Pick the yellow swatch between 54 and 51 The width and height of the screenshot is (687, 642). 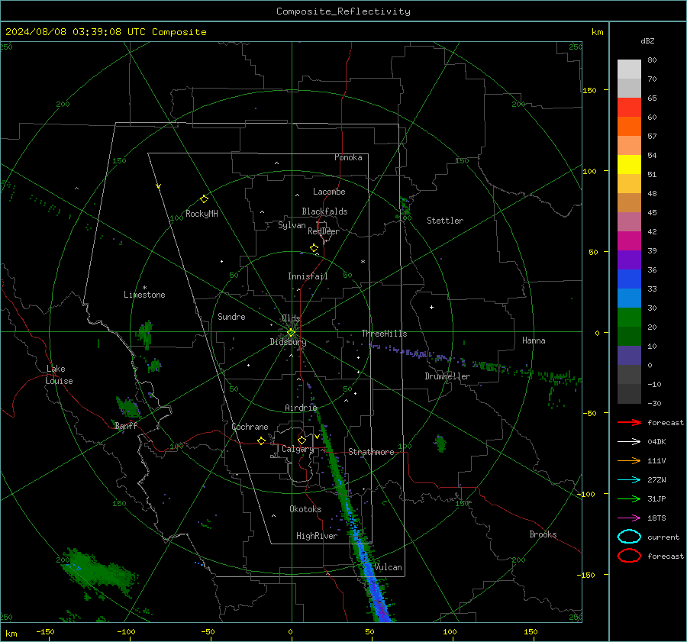click(629, 165)
